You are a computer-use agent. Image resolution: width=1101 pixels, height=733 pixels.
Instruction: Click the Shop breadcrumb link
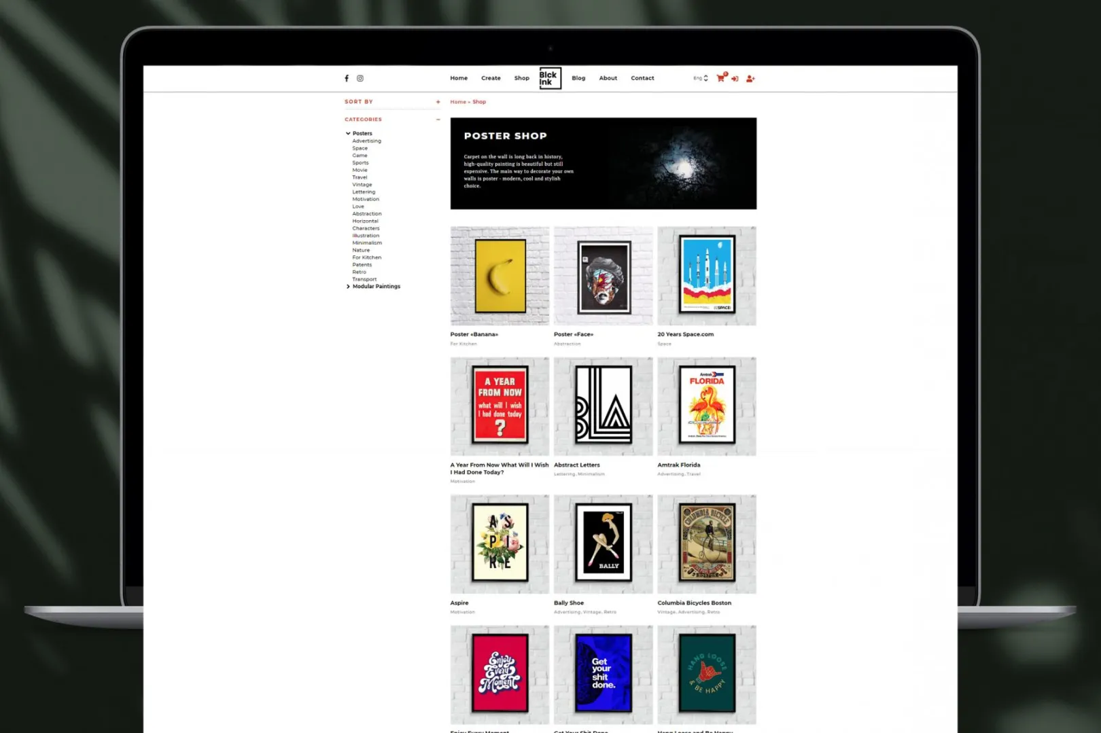click(x=479, y=102)
